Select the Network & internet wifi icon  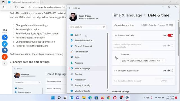pyautogui.click(x=72, y=46)
